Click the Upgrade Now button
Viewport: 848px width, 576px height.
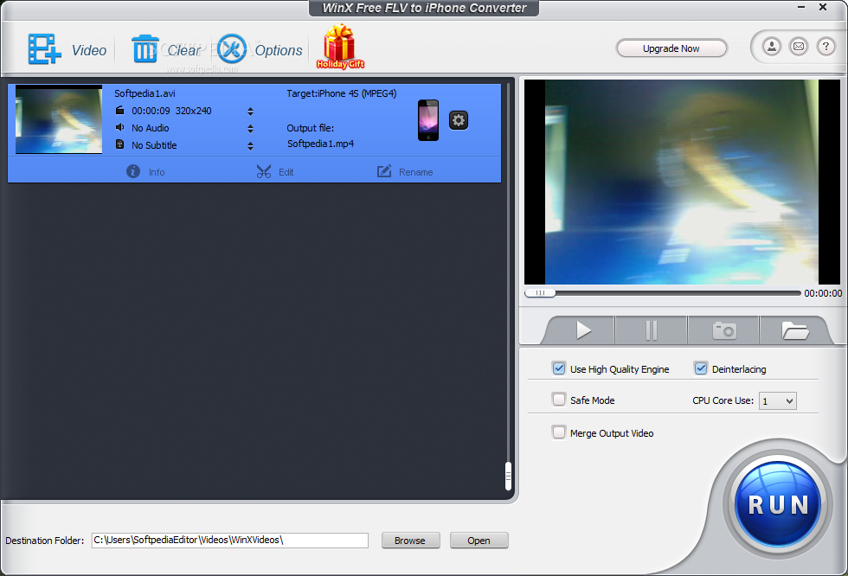[x=671, y=48]
